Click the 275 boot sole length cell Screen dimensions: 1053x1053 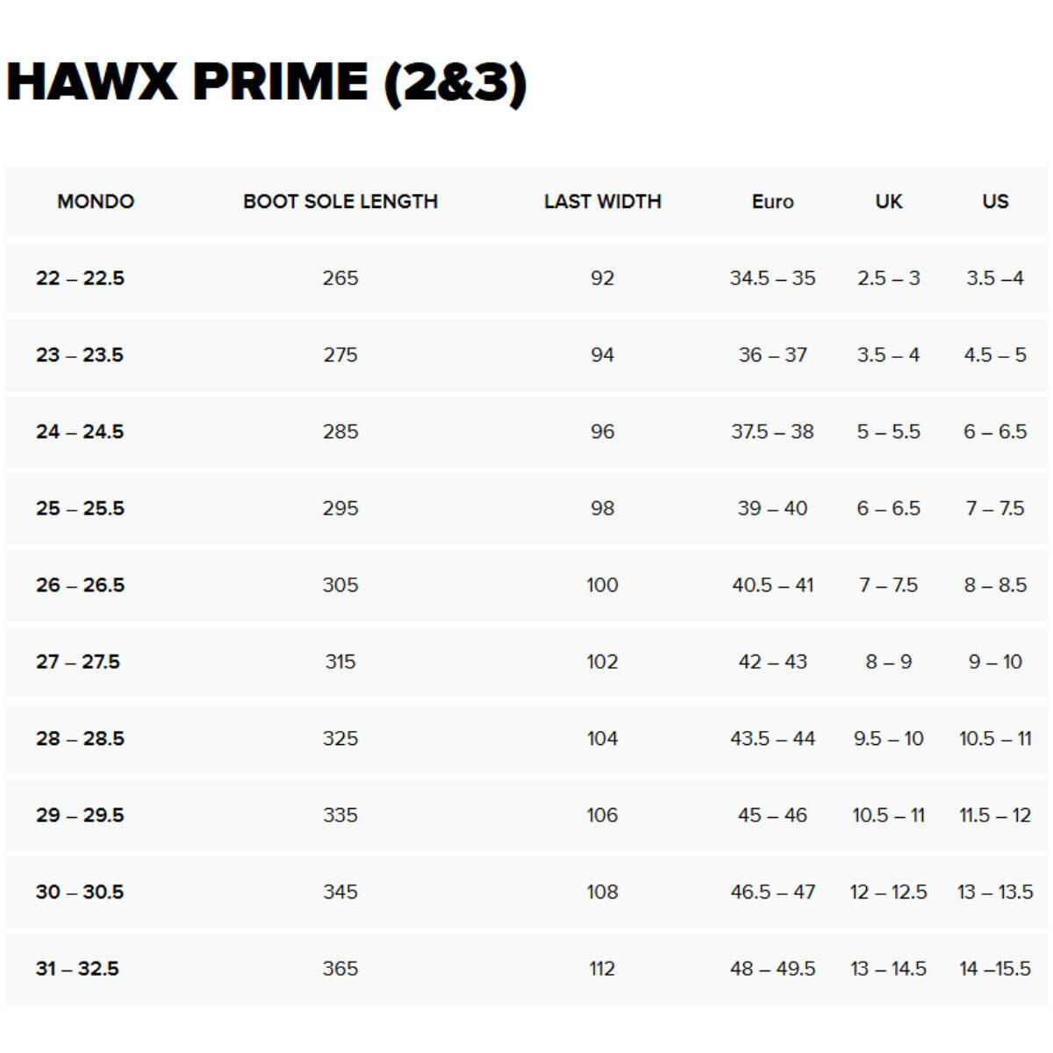click(x=340, y=355)
